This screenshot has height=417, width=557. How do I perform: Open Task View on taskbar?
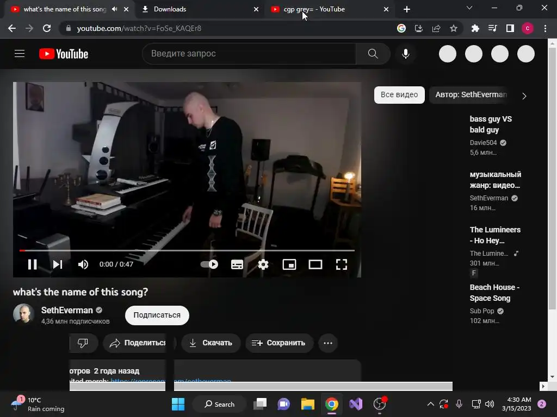[260, 404]
